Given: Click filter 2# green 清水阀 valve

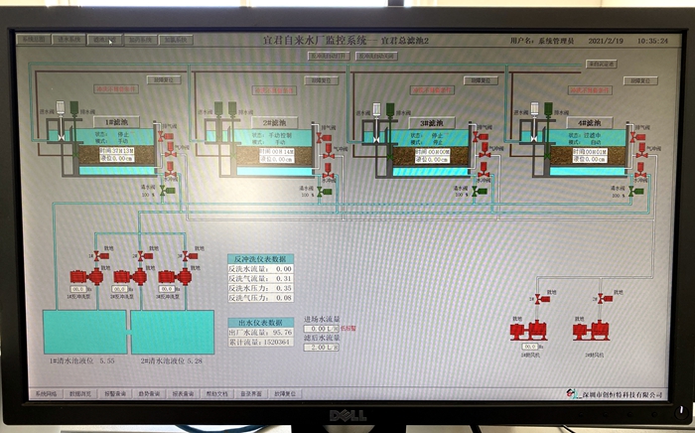Looking at the screenshot, I should coord(324,192).
